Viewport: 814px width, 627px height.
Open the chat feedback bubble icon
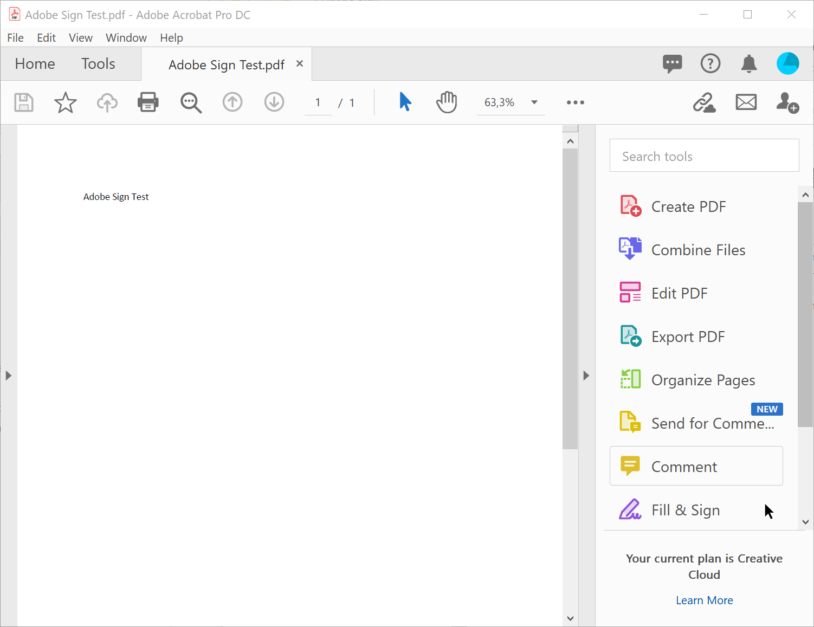click(x=673, y=63)
